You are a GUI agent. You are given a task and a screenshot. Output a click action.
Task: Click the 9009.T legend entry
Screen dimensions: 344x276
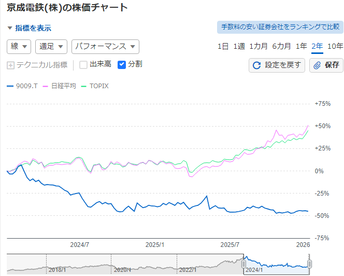[22, 86]
